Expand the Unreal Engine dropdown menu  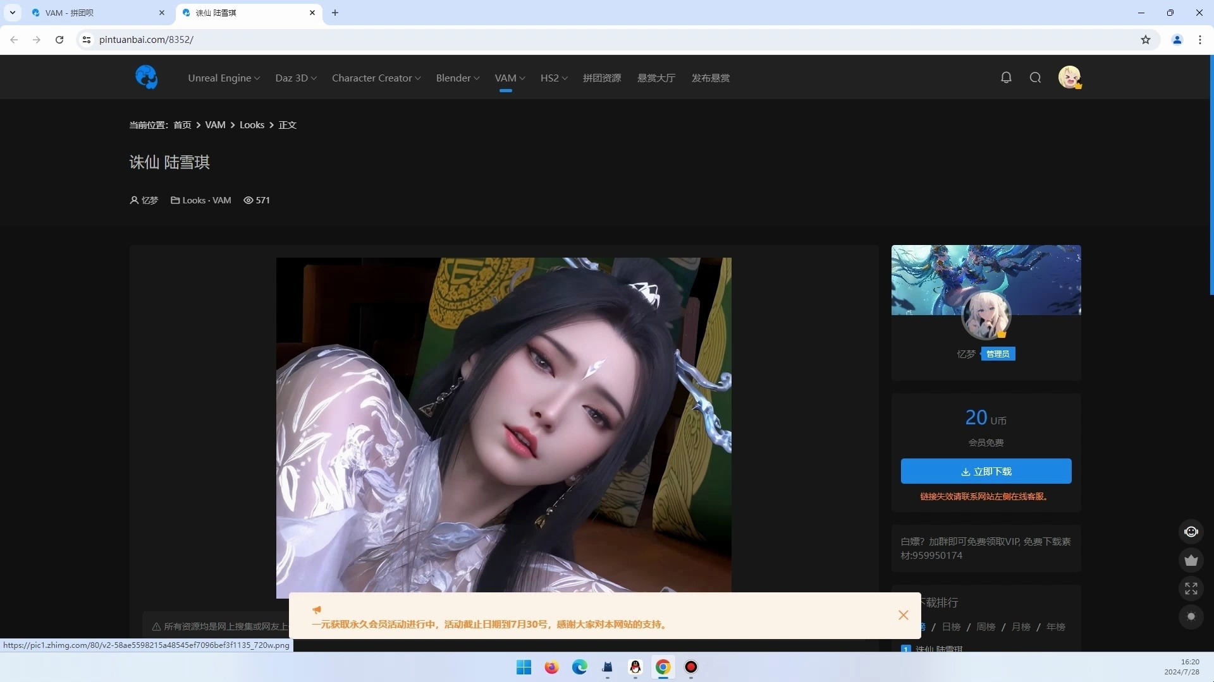[x=224, y=78]
